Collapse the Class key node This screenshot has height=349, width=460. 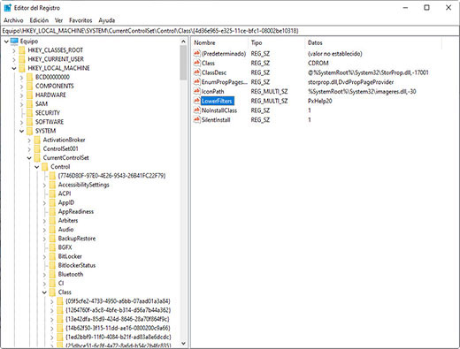44,292
